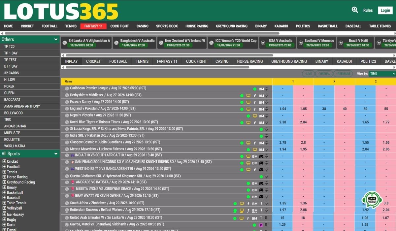The width and height of the screenshot is (396, 231).
Task: Pin the England v Pakistan match
Action: pos(267,109)
